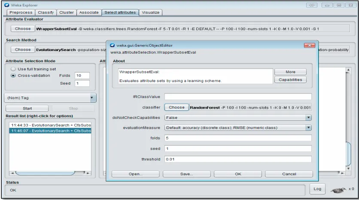Click the GenericObjectEditor dialog logo icon
Screen dimensions: 359x200
click(112, 45)
